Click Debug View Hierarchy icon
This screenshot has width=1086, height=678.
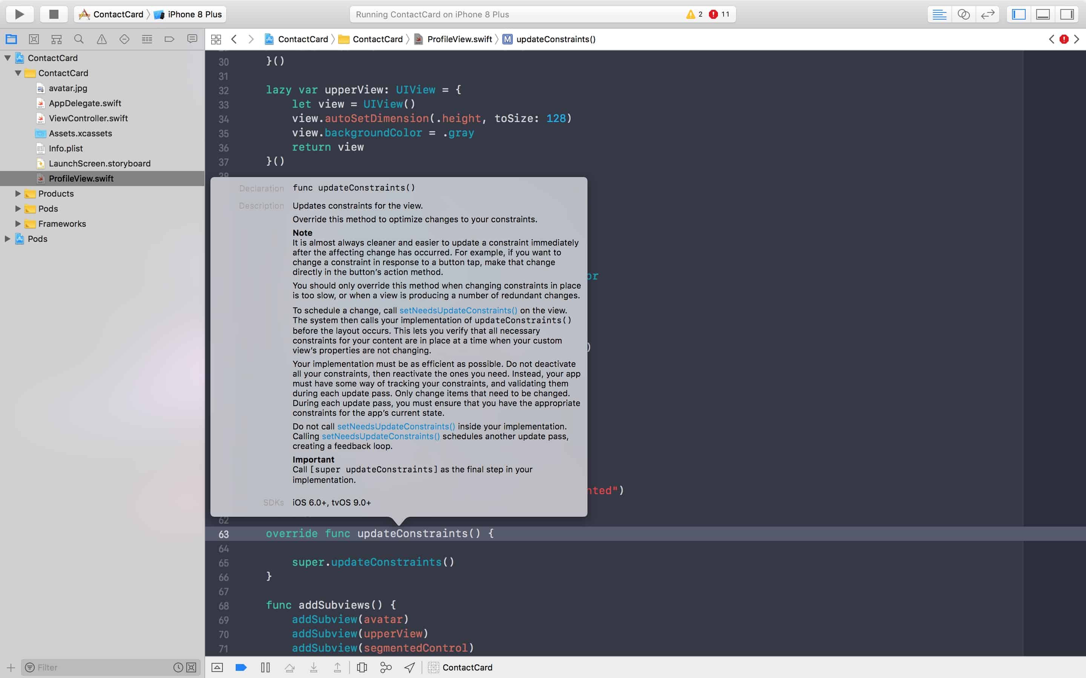pos(361,668)
